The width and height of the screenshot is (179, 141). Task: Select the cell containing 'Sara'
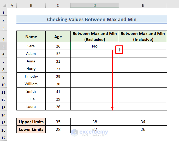[31, 46]
